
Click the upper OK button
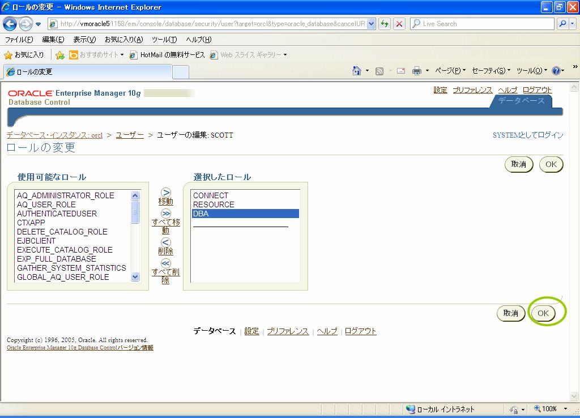(551, 164)
